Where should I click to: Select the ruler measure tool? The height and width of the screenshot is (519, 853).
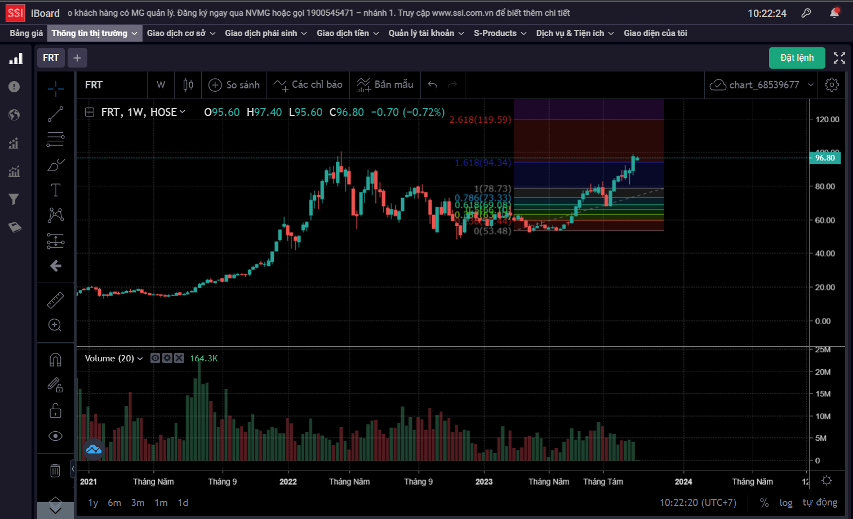[x=55, y=300]
